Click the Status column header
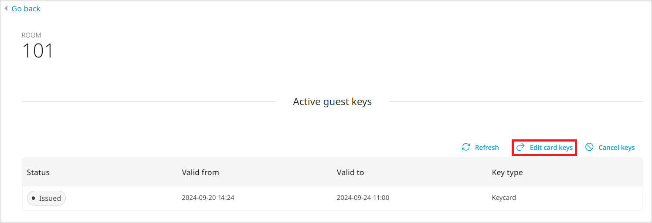Viewport: 652px width, 223px height. [x=38, y=172]
